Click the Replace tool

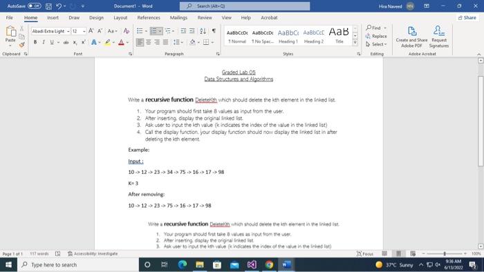(376, 36)
